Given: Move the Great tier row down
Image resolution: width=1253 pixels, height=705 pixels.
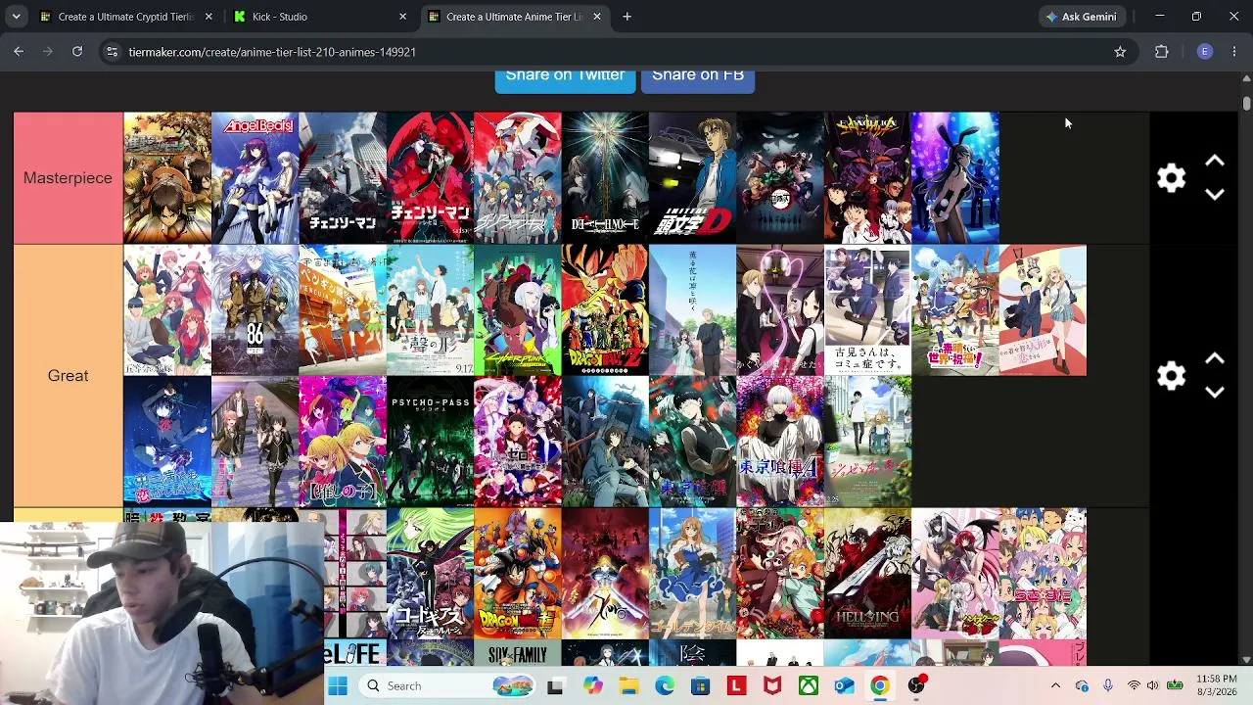Looking at the screenshot, I should coord(1215,393).
